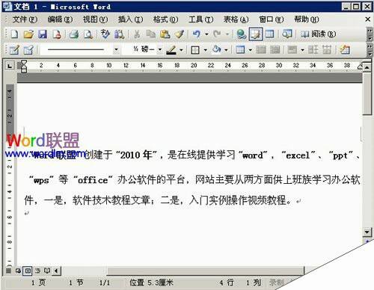Open Print Preview from the toolbar
Screen dimensions: 374x290
(88, 34)
